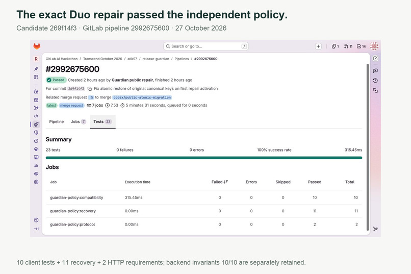Open Analyze chart icon in sidebar

[36, 165]
